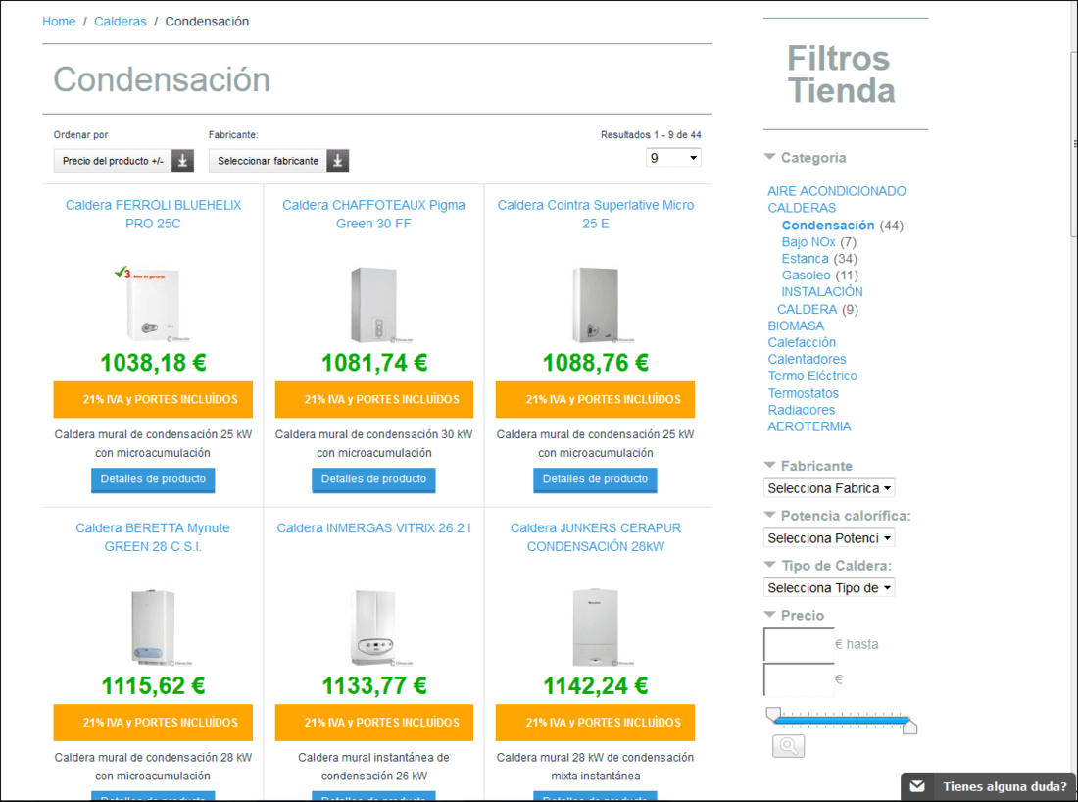Open Caldera INMERGAS VITRIX 26 2 I link
The width and height of the screenshot is (1078, 802).
373,527
